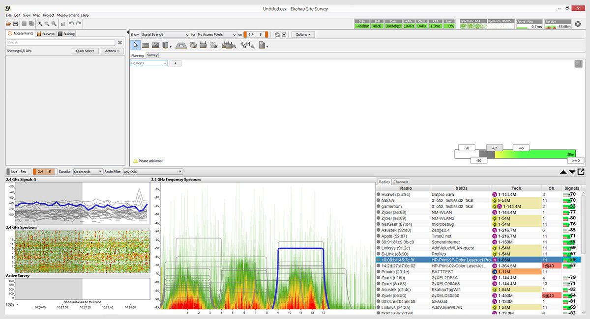Toggle 2.4 band in the bottom panel

tap(40, 172)
